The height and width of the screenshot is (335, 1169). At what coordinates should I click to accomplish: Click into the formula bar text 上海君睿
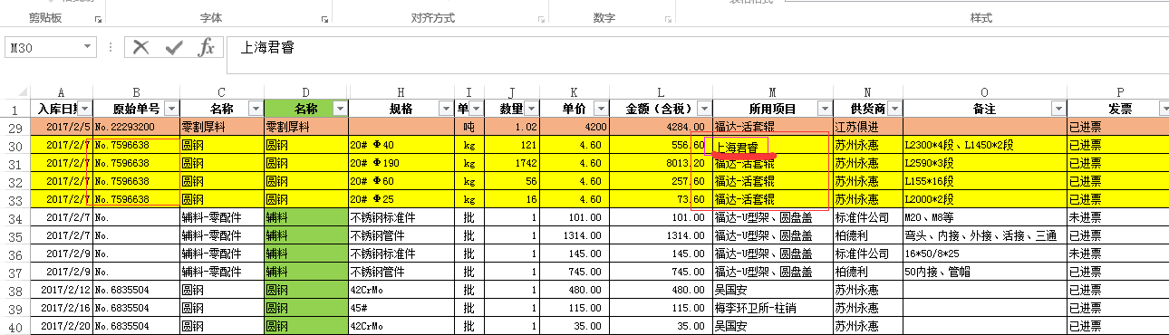(266, 48)
